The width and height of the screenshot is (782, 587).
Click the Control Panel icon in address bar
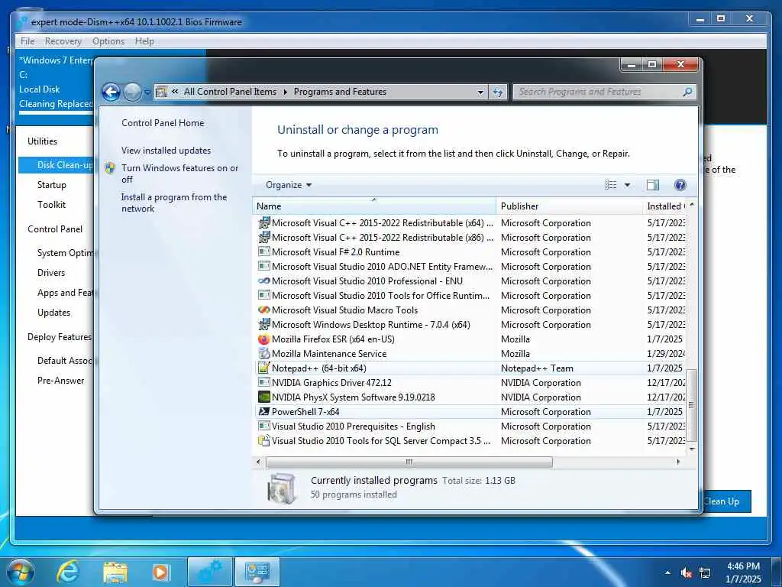(x=161, y=92)
